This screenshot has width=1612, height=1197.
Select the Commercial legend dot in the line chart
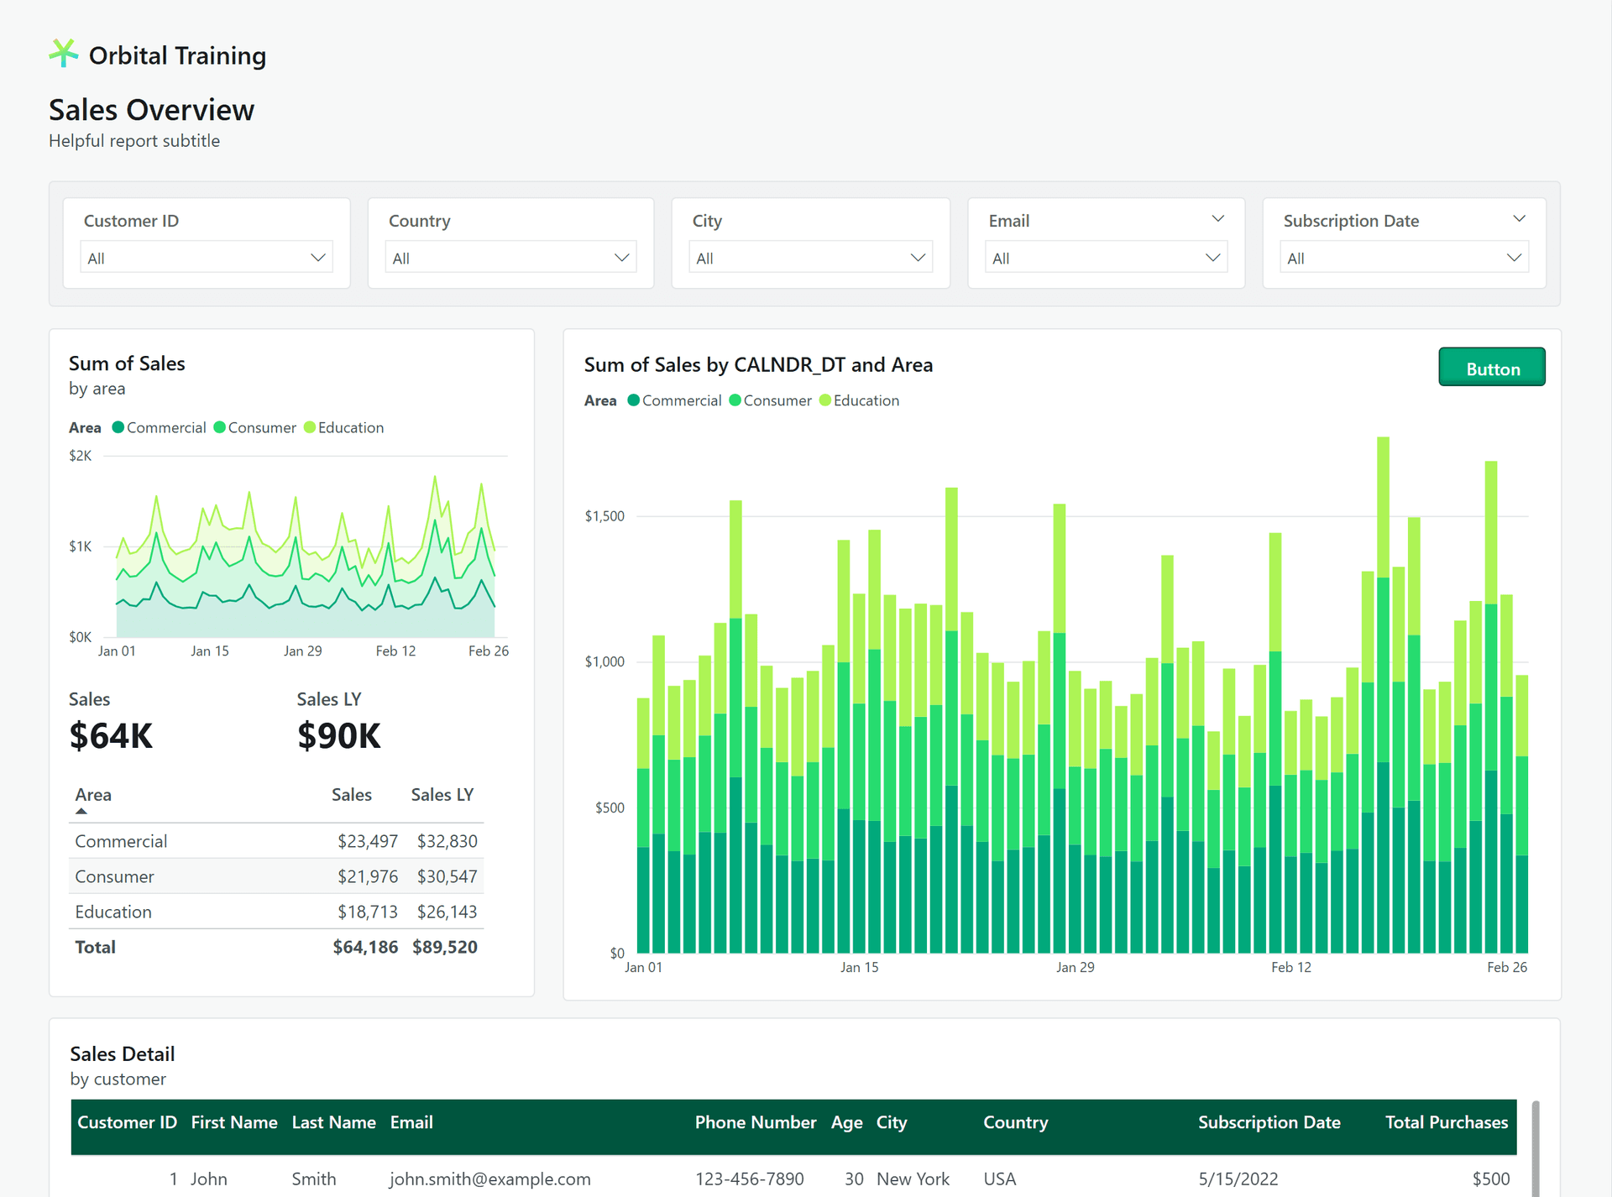120,427
